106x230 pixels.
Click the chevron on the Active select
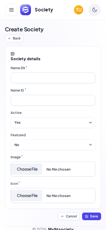click(91, 123)
